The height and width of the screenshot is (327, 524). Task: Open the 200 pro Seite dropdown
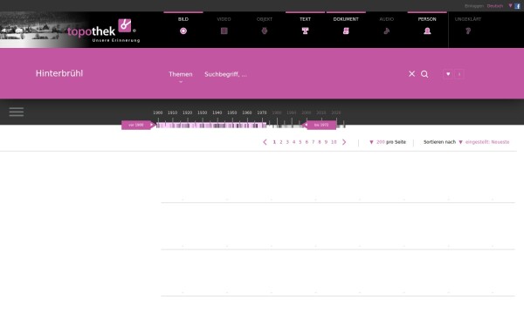[x=388, y=142]
